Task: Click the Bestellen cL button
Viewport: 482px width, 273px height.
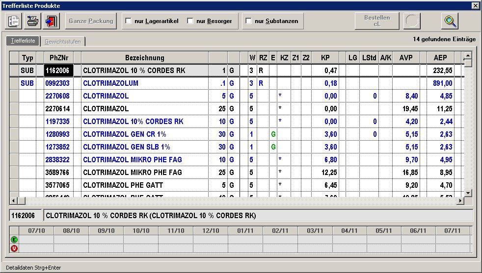Action: coord(377,21)
